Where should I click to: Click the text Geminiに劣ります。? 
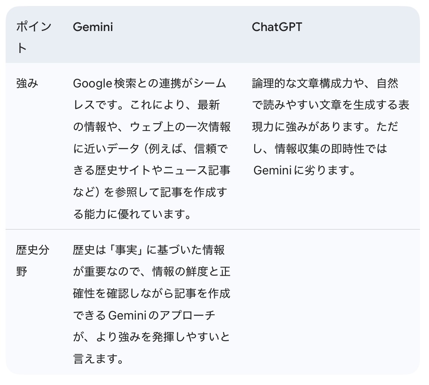coord(305,171)
